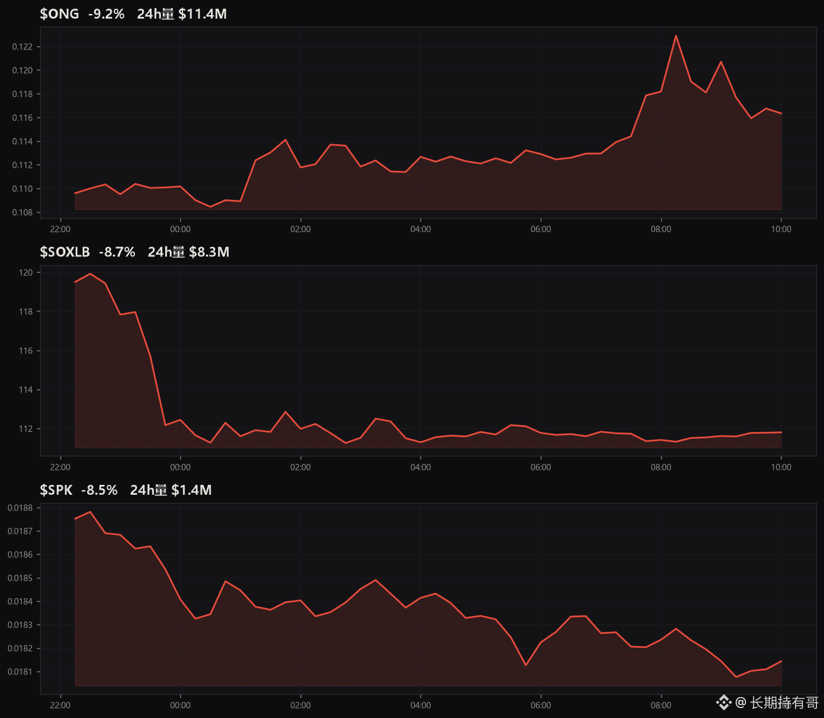Click the $SOXLB ticker title

pos(65,252)
